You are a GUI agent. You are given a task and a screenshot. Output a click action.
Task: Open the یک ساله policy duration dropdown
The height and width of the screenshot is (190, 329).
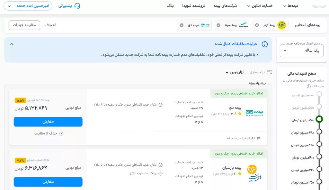pos(301,51)
